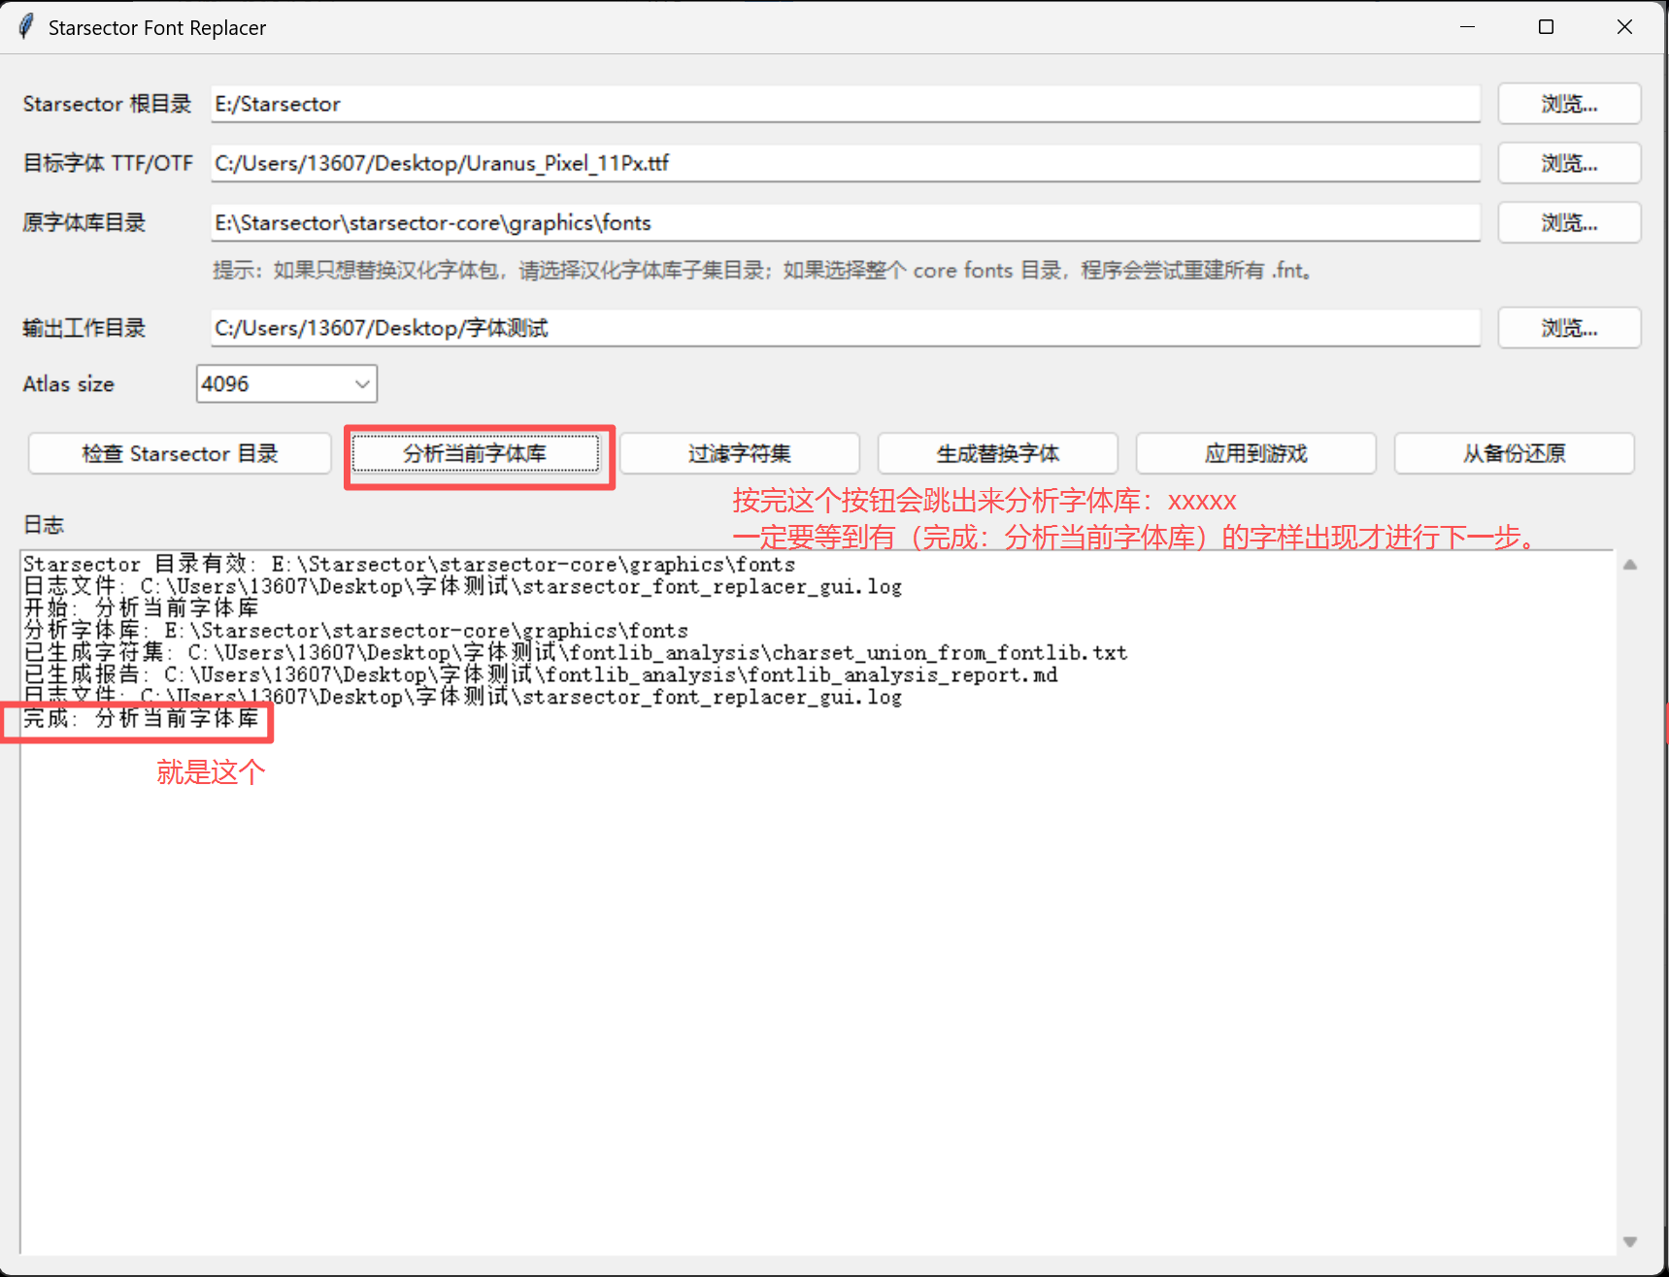Minimize the Starsector Font Replacer window
The height and width of the screenshot is (1277, 1669).
tap(1467, 27)
